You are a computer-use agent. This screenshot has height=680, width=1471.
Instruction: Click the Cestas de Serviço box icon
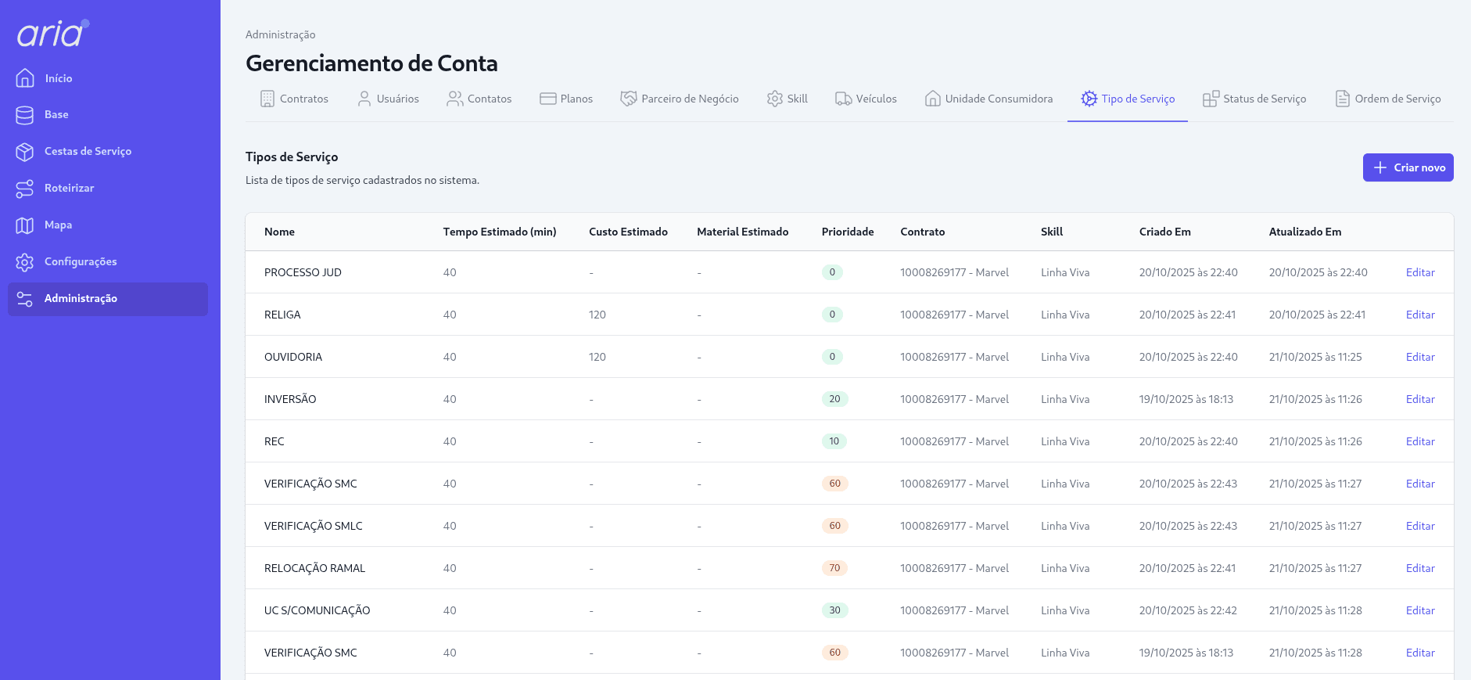[x=25, y=152]
